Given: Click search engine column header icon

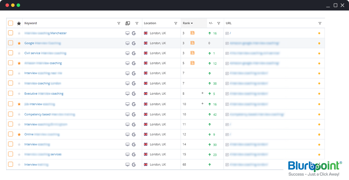Looking at the screenshot, I should click(128, 23).
